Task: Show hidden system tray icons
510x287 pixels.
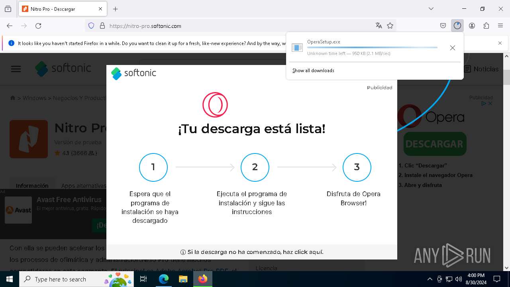Action: 430,279
